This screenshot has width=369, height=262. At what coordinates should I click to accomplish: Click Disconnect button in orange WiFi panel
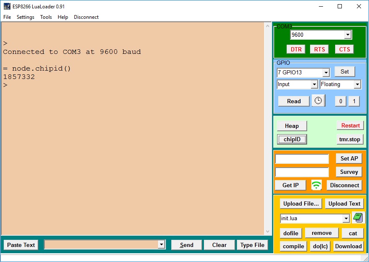click(344, 185)
